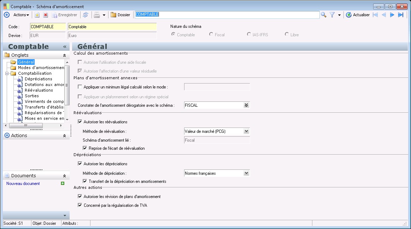
Task: Open the filter dropdown arrow
Action: [x=339, y=15]
